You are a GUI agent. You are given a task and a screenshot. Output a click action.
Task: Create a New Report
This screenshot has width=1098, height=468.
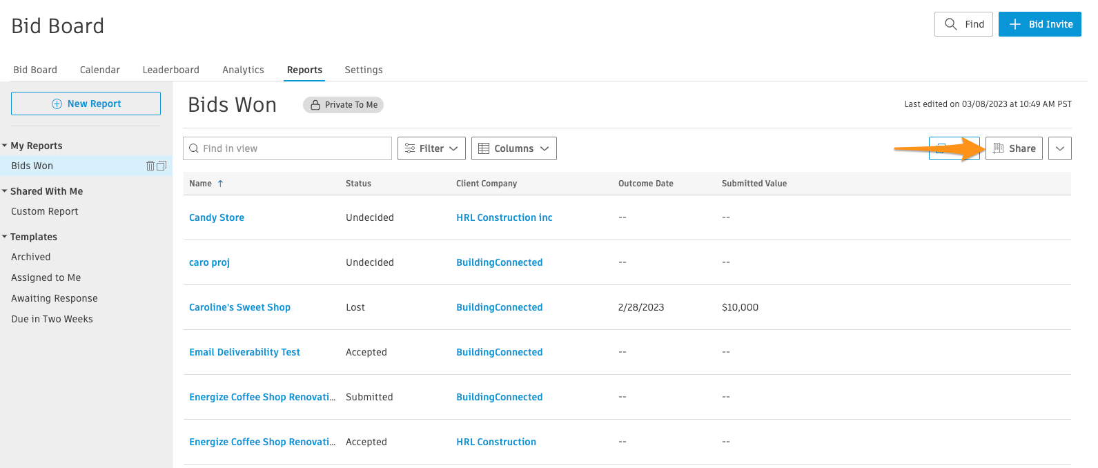pos(86,104)
